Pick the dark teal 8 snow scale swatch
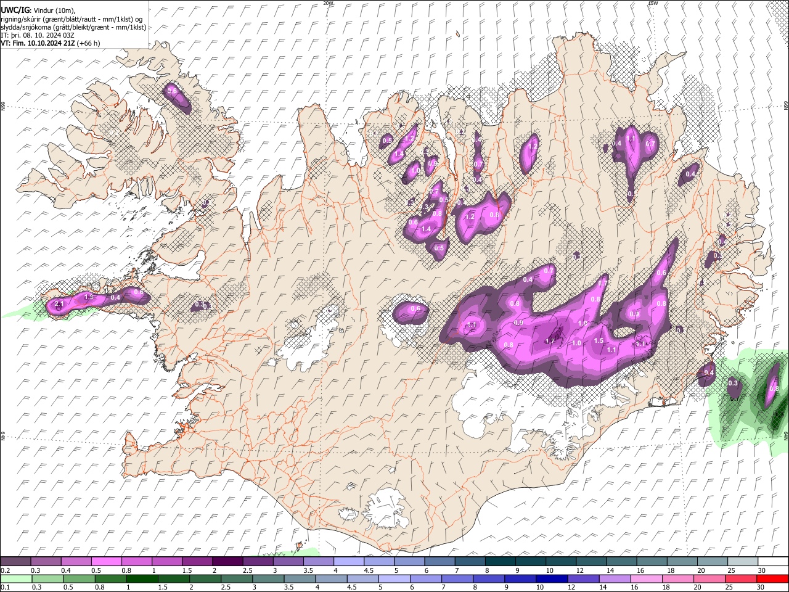 click(x=500, y=561)
